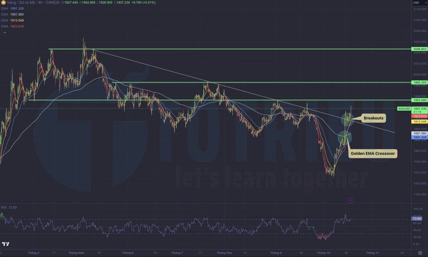The width and height of the screenshot is (428, 257).
Task: Click the Tháng 6 date axis label
Action: click(x=128, y=253)
